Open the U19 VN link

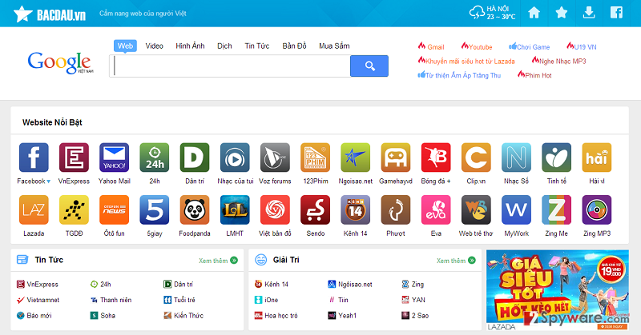[582, 46]
